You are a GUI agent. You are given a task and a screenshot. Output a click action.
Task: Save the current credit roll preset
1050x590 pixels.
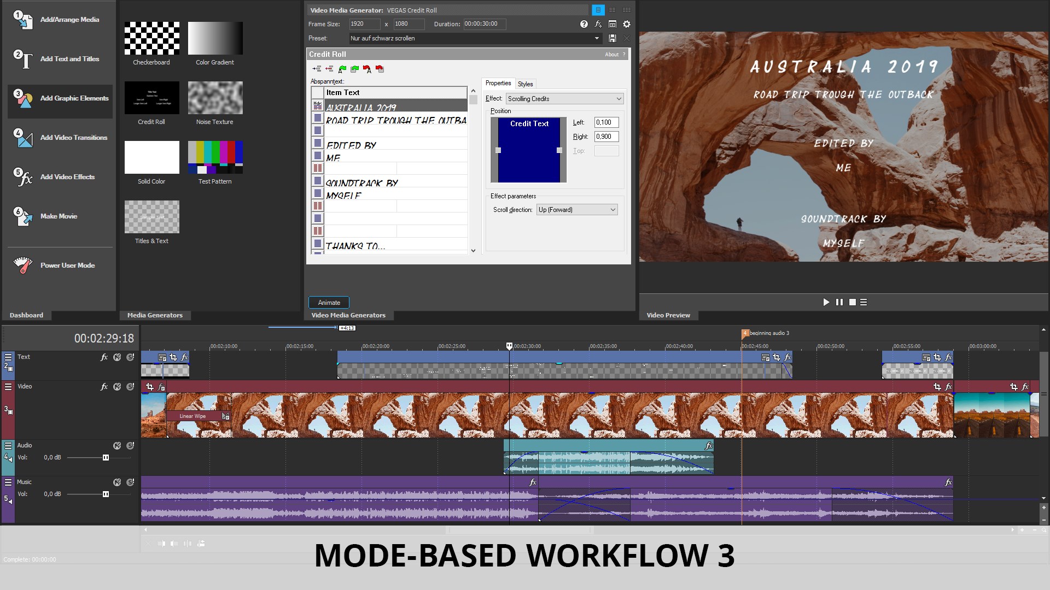611,38
